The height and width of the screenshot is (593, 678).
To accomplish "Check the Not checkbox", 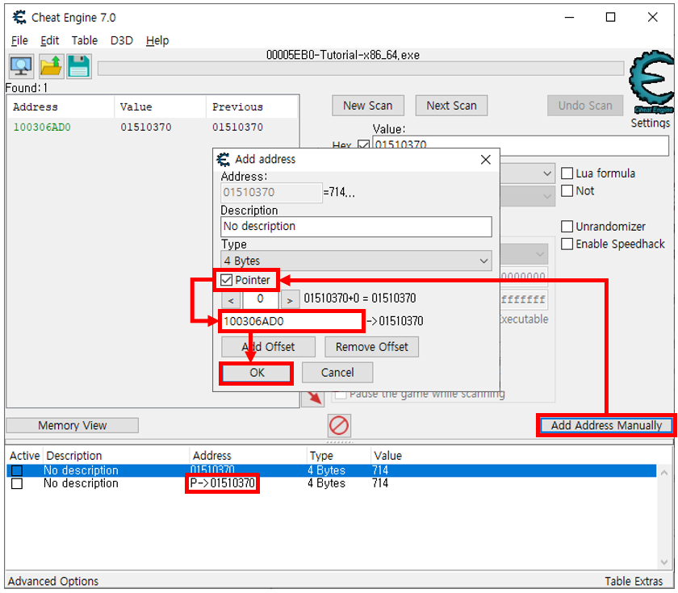I will [x=567, y=190].
